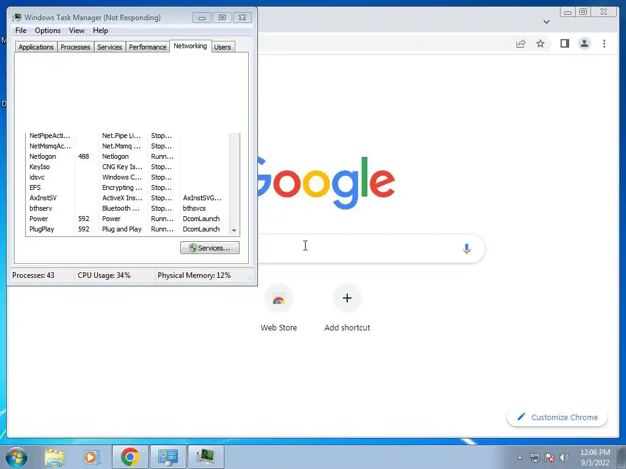Click the Services... button
This screenshot has height=469, width=626.
click(x=210, y=248)
